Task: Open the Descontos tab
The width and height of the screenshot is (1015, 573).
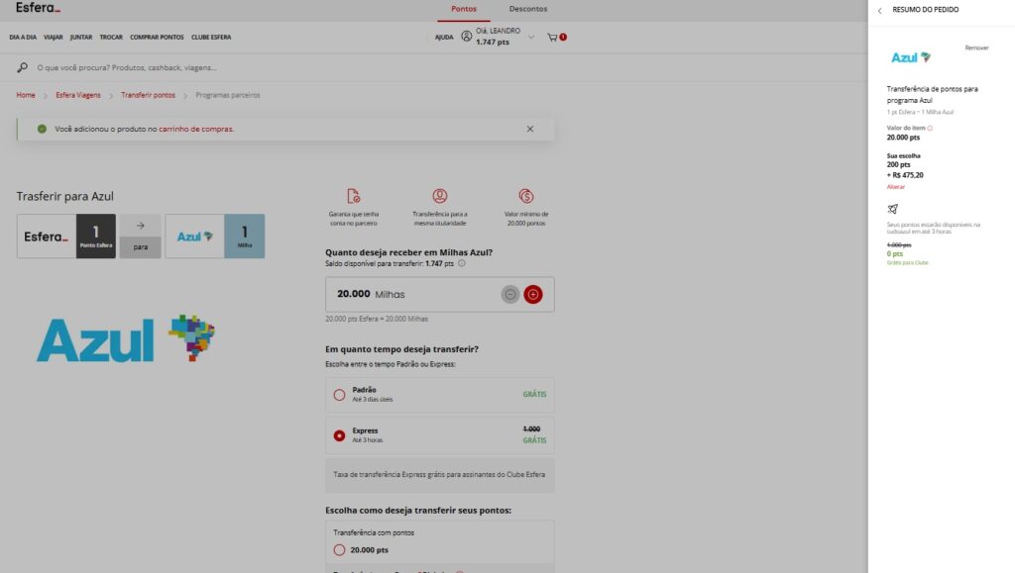Action: [x=527, y=9]
